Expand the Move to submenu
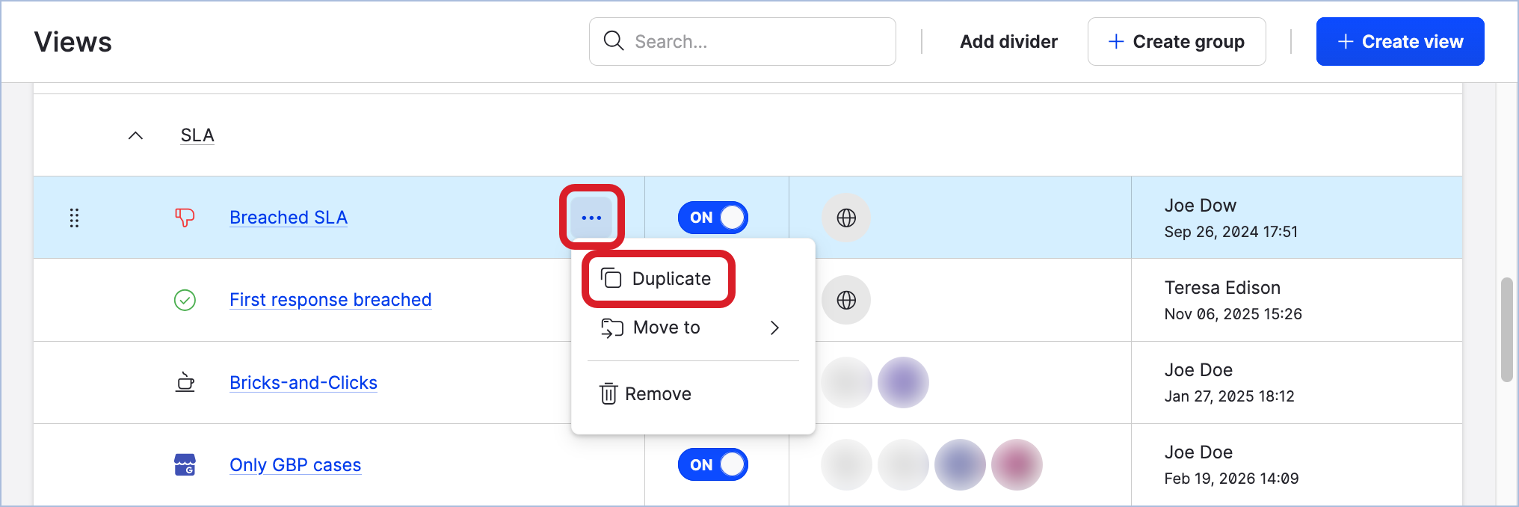 coord(774,328)
